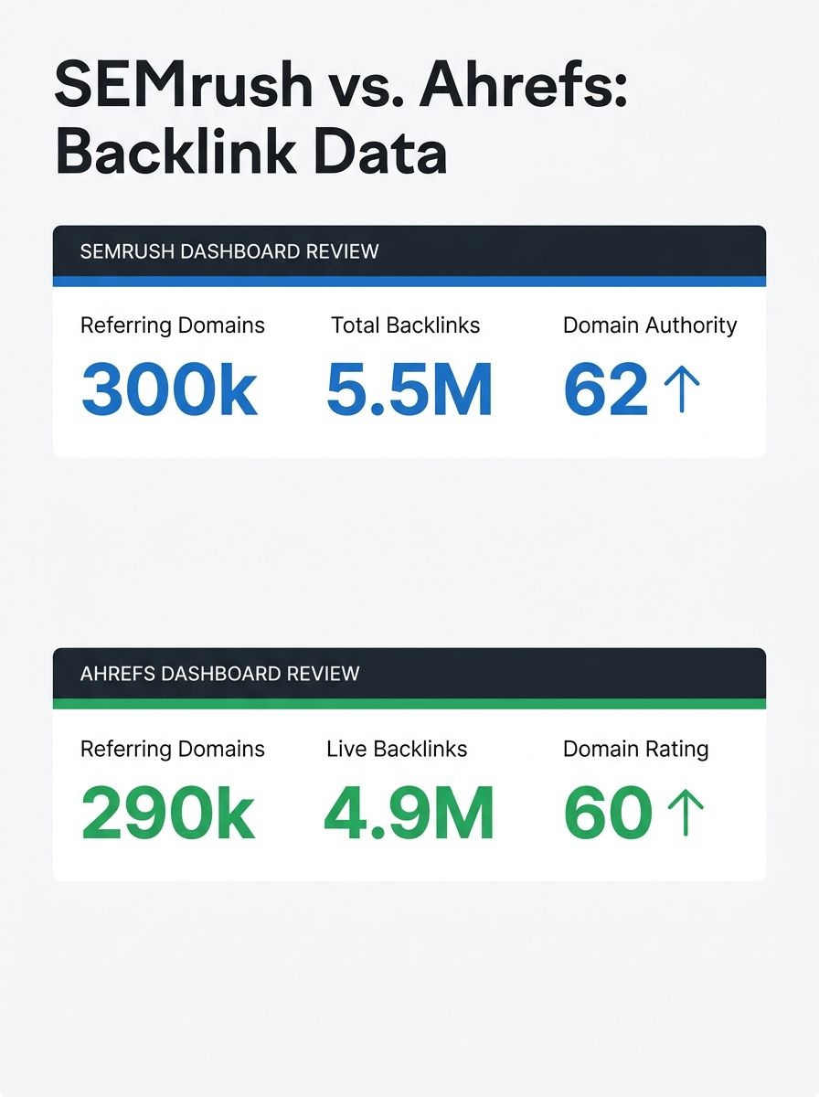
Task: Select the Domain Authority label
Action: click(x=650, y=325)
